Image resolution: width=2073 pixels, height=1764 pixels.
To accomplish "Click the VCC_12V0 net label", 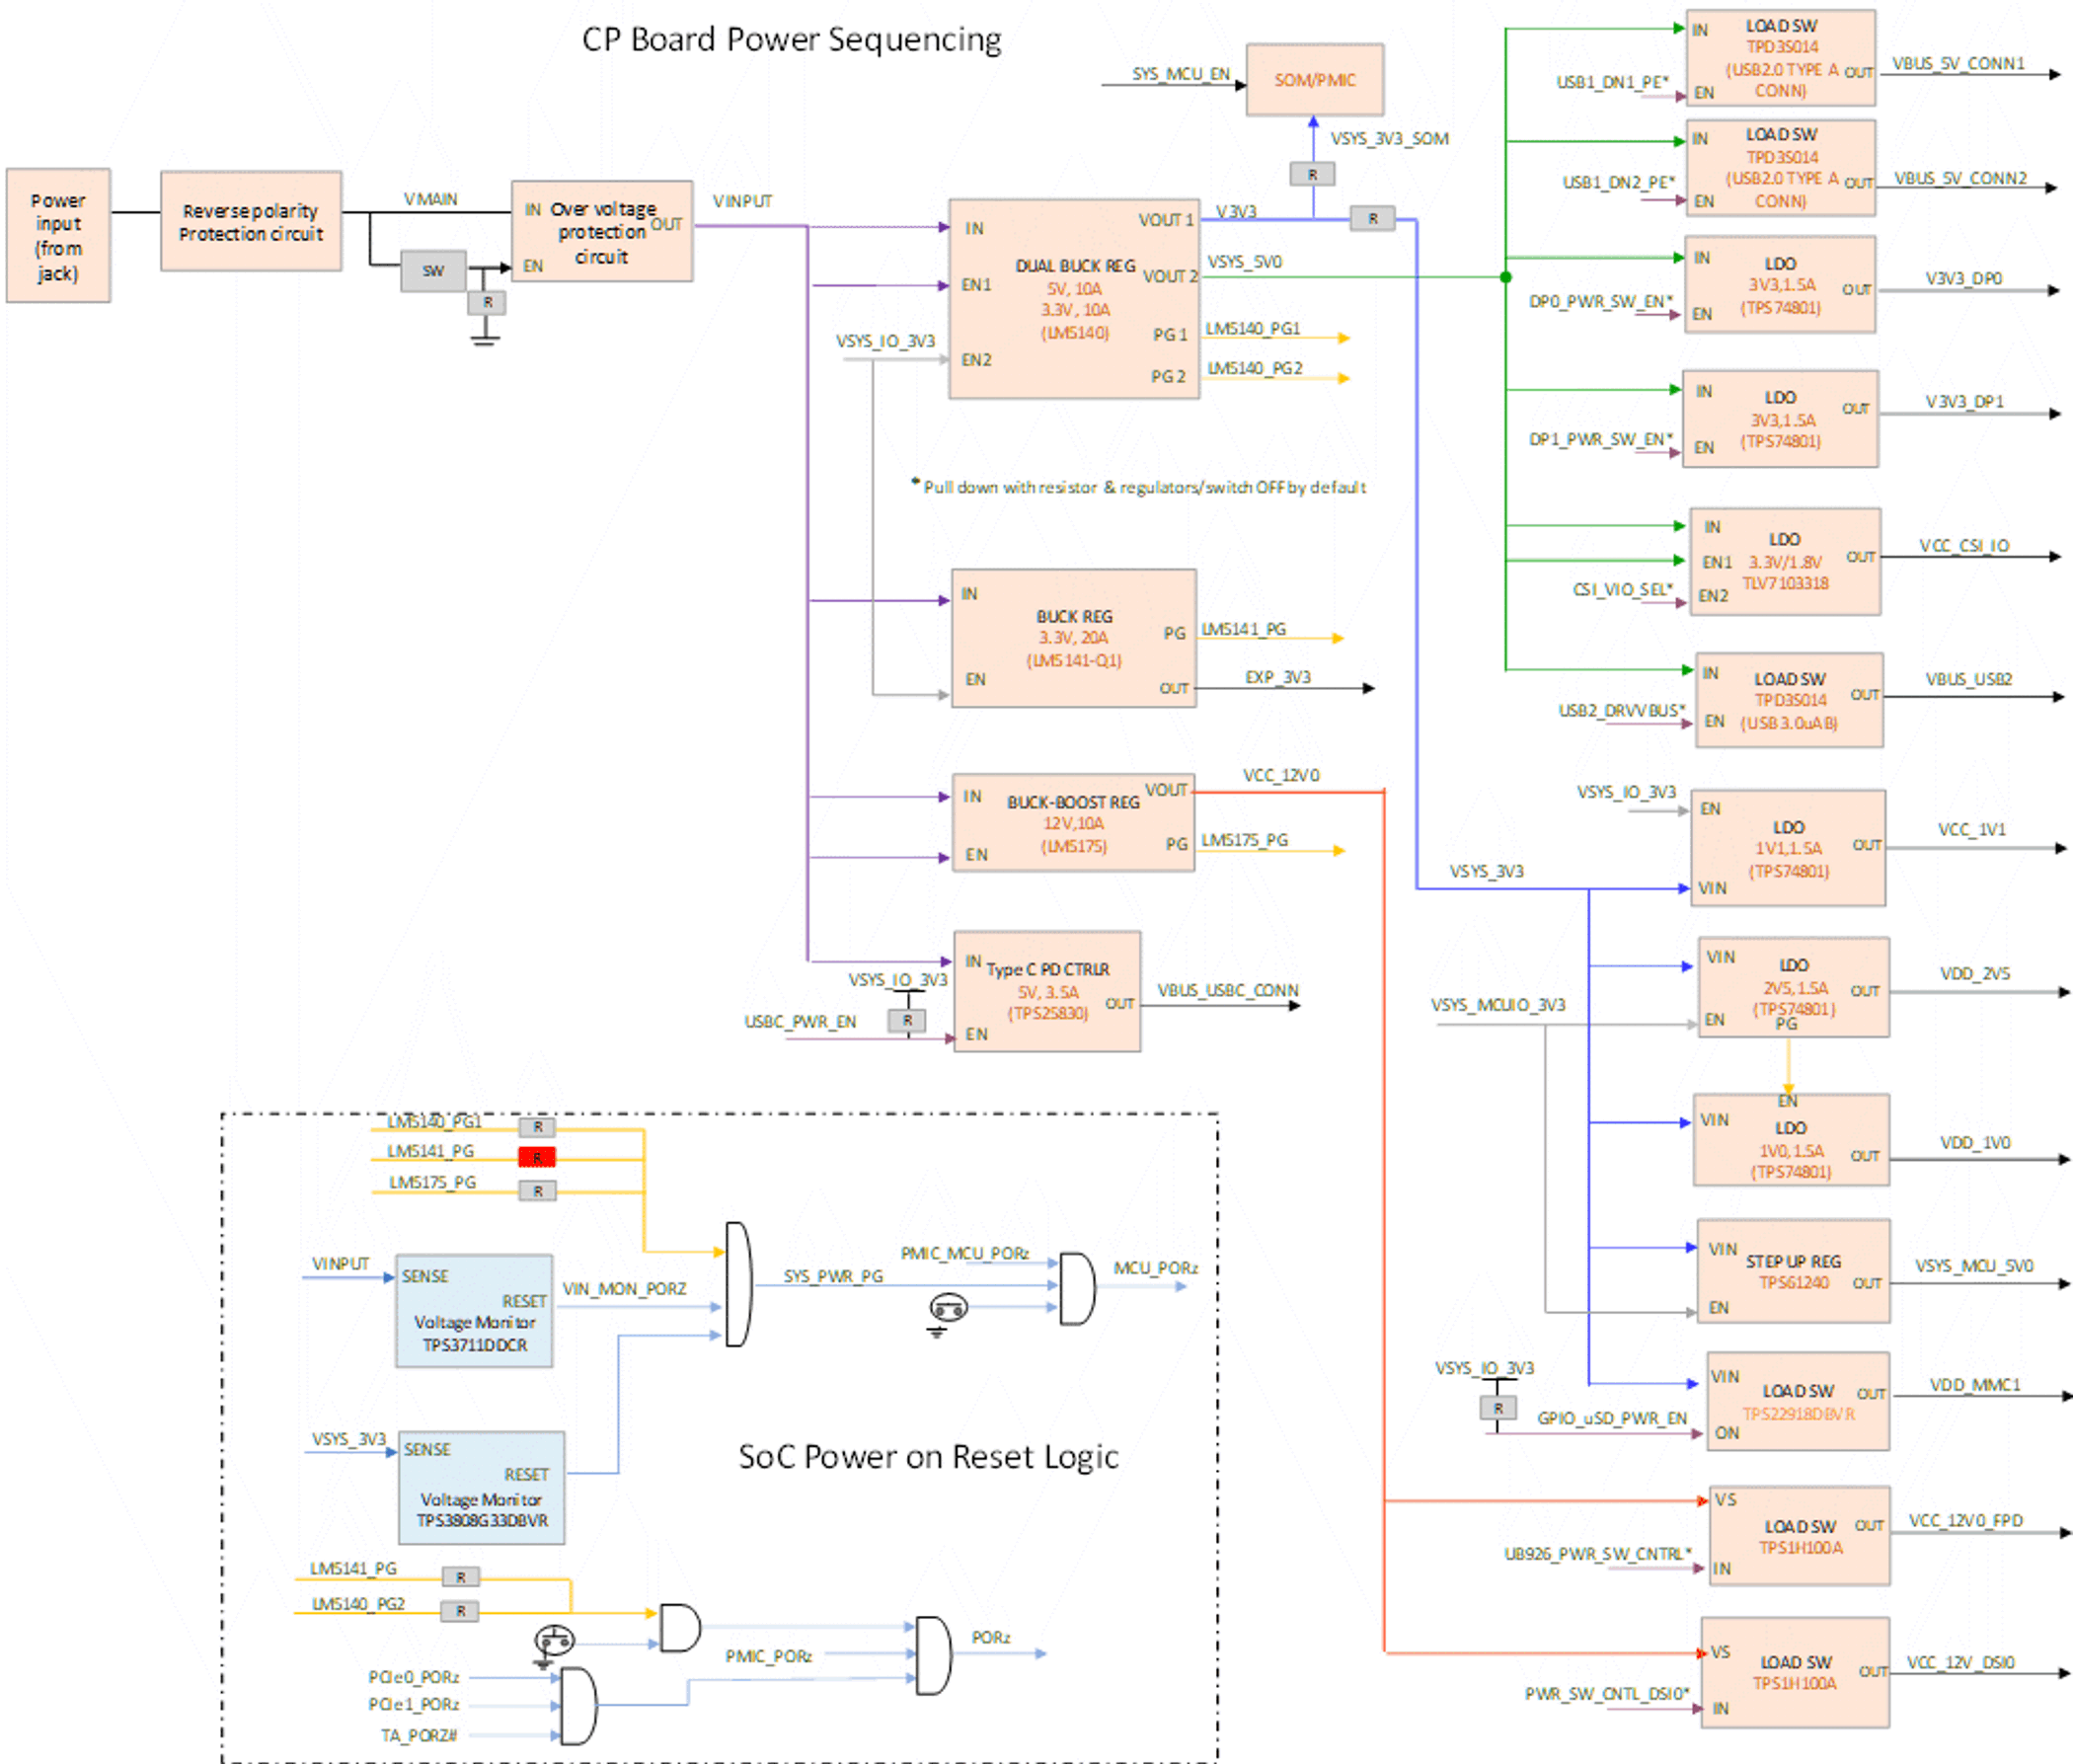I will pos(1281,776).
